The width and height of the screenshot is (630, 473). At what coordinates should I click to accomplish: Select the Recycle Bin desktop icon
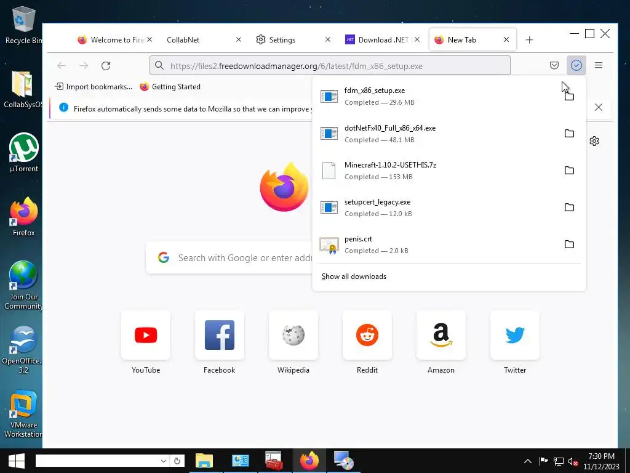coord(23,25)
